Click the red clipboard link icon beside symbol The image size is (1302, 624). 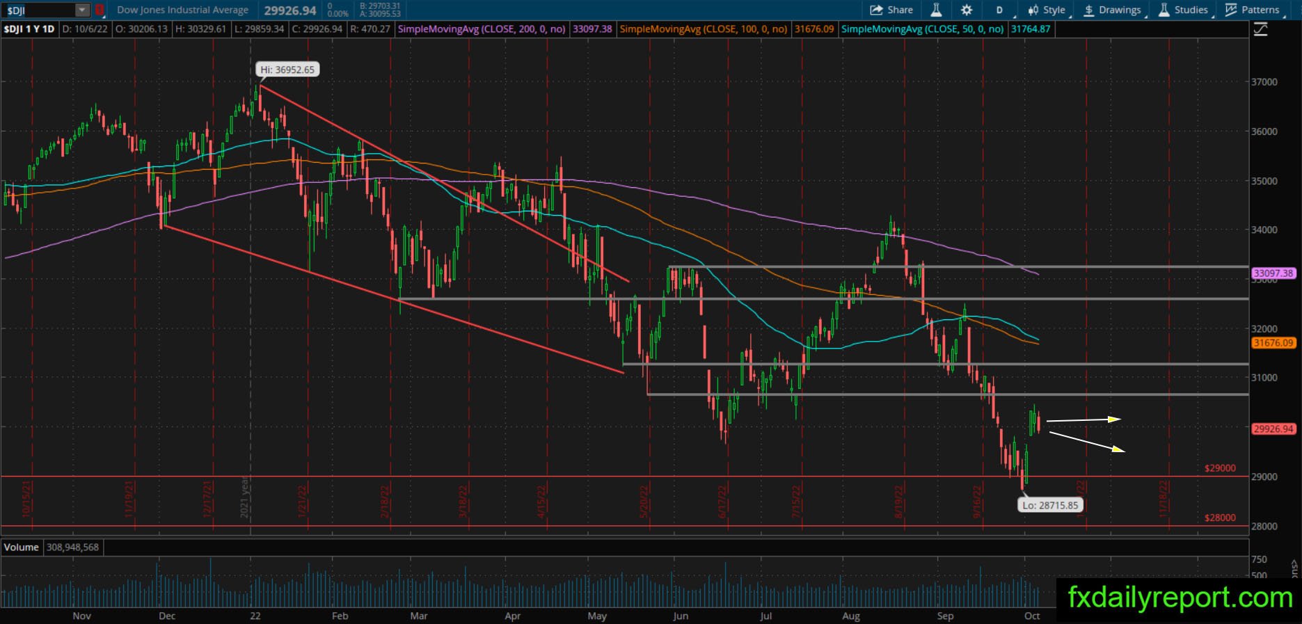pos(100,10)
